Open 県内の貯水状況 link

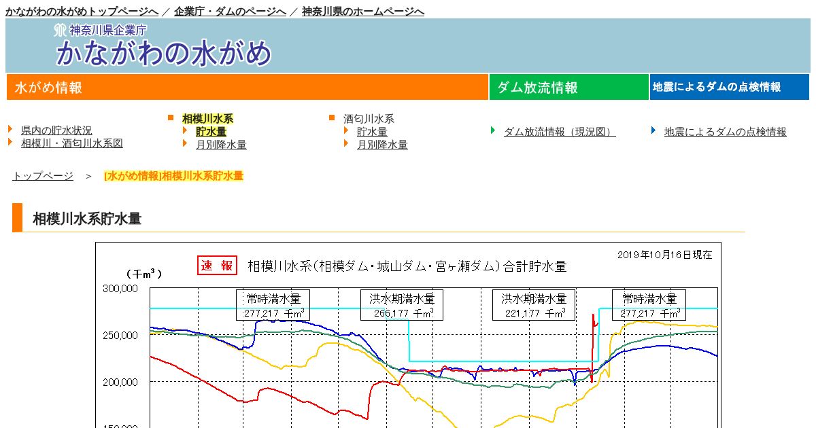[56, 130]
